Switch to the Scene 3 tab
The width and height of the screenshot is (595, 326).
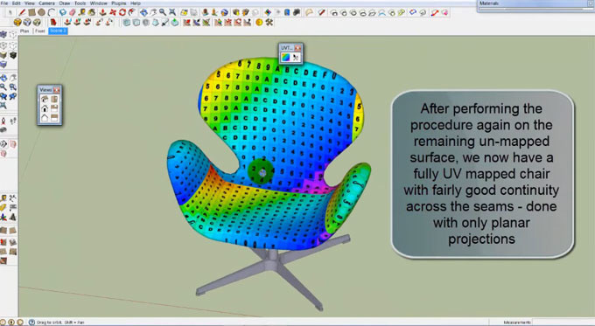tap(58, 31)
